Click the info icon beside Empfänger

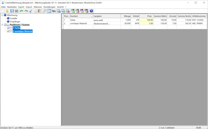8,22
